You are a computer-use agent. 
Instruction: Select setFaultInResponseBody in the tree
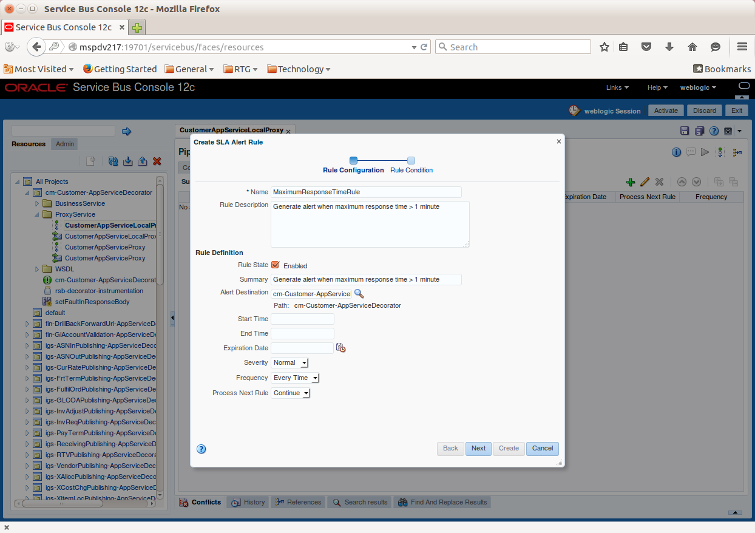coord(92,302)
